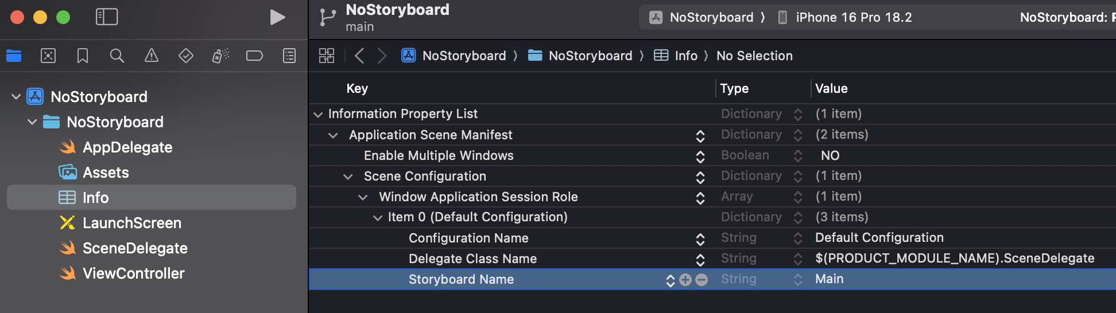Click the Value column header
Image resolution: width=1116 pixels, height=313 pixels.
click(831, 88)
